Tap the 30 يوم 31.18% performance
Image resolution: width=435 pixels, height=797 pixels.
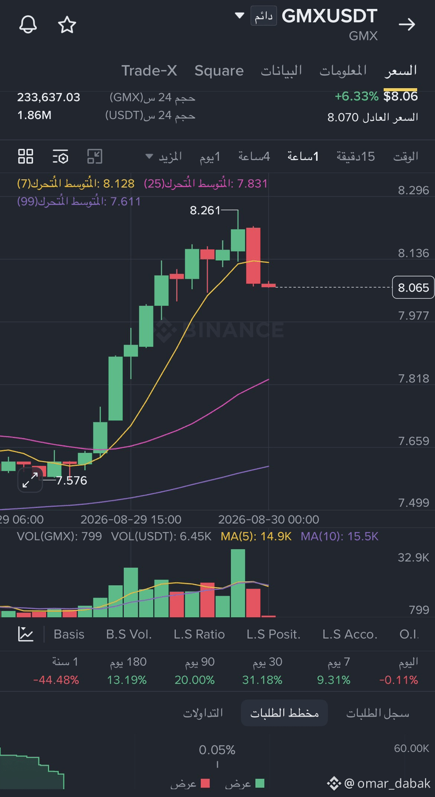point(262,671)
